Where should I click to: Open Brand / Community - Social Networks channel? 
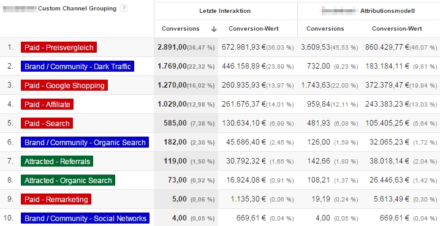click(x=85, y=219)
